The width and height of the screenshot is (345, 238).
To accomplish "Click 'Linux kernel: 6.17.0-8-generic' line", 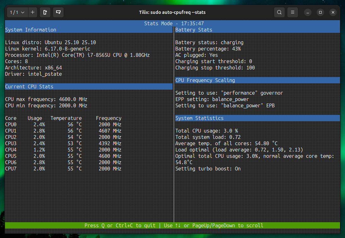I will click(x=48, y=49).
